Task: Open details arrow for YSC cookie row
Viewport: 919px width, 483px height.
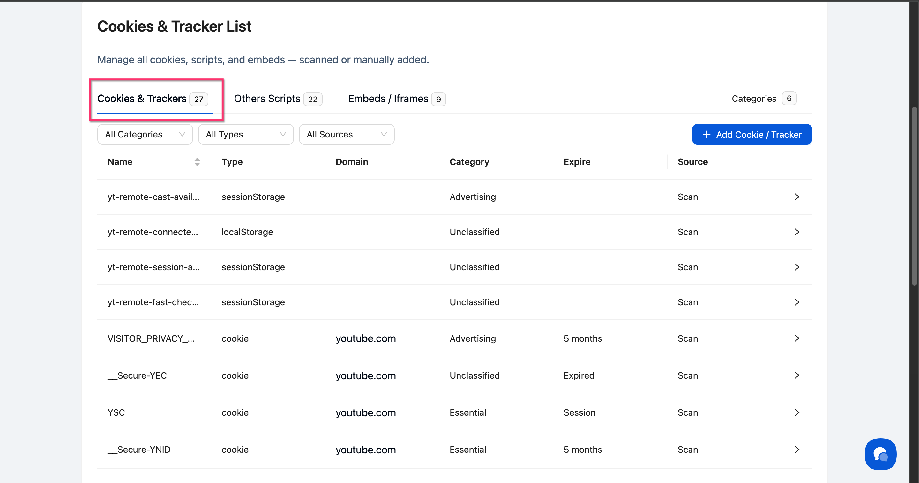Action: 797,412
